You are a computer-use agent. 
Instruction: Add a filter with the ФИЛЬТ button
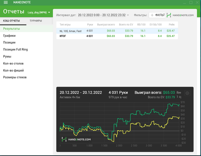(x=158, y=15)
